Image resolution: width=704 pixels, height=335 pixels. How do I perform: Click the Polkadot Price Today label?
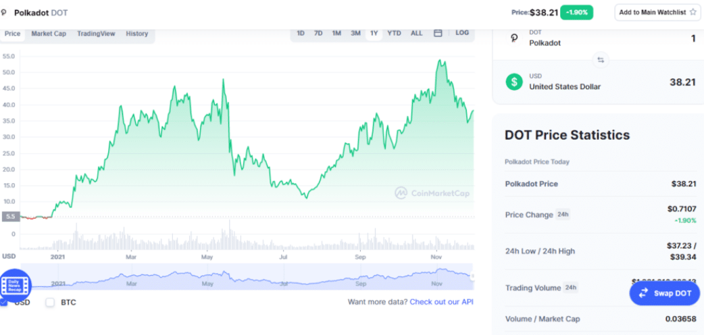(x=537, y=161)
